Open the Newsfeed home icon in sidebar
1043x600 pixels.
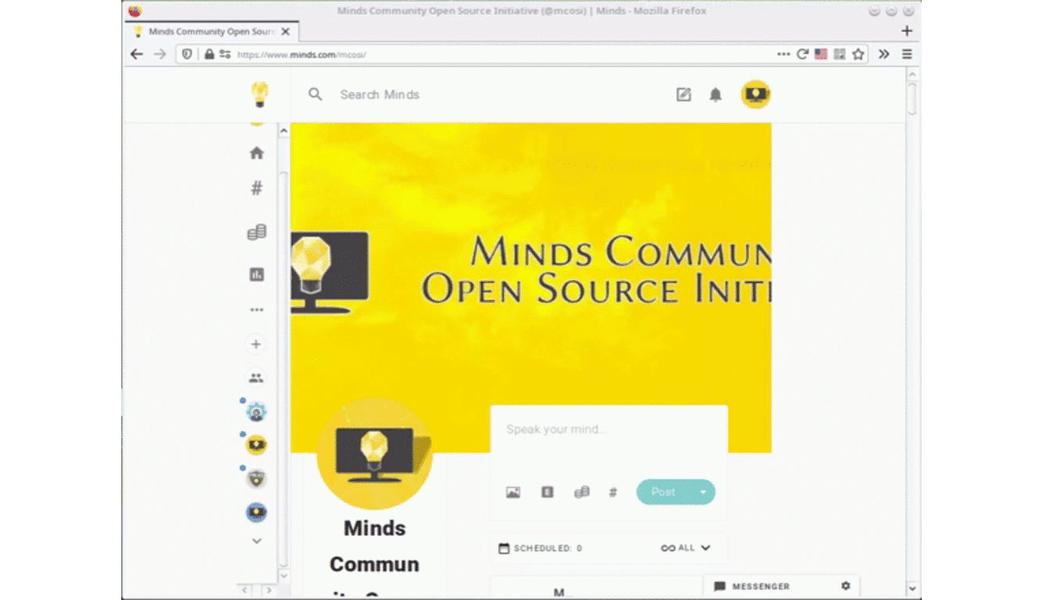256,153
